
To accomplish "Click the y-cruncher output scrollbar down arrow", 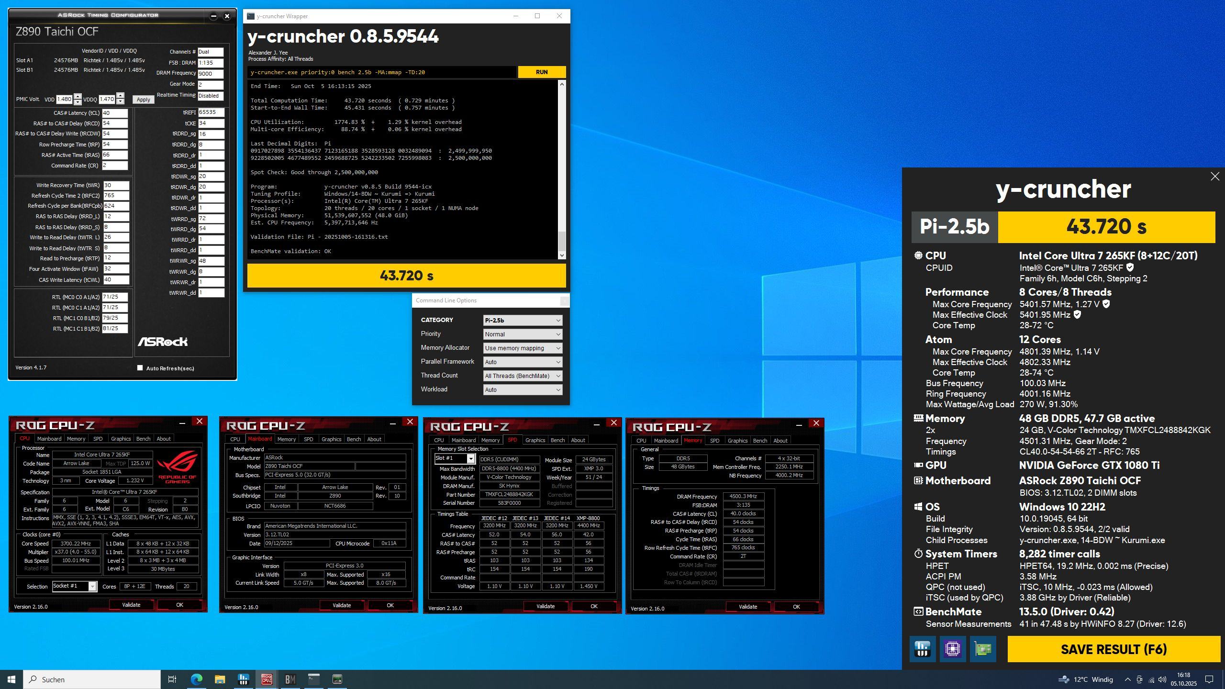I will (x=562, y=256).
